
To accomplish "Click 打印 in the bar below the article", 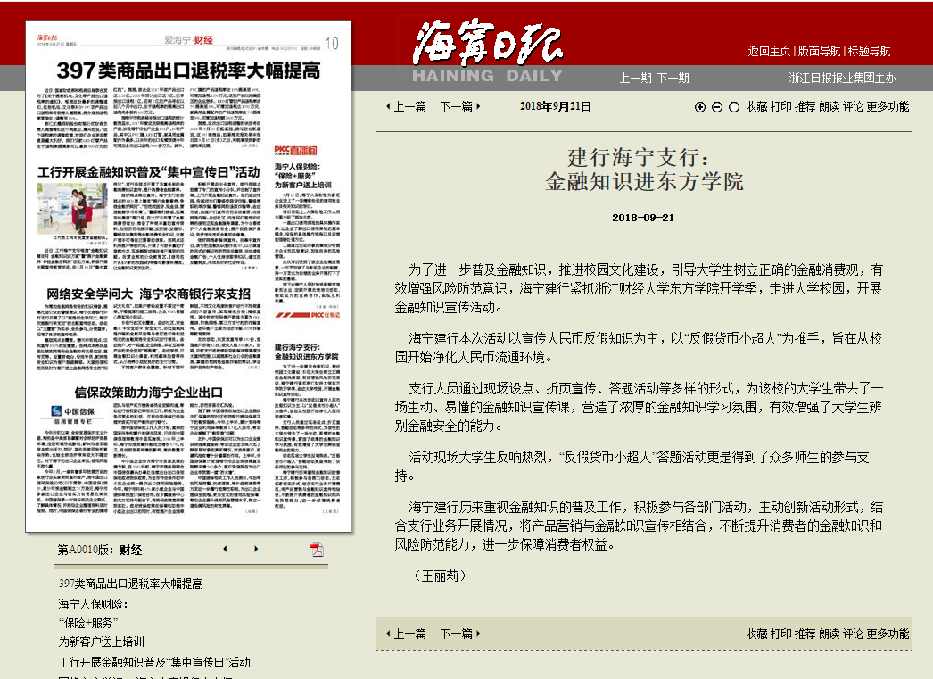I will pos(780,633).
